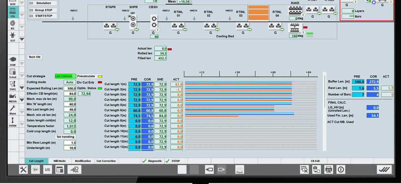This screenshot has height=184, width=401.
Task: Select the US units button
Action: [x=47, y=170]
